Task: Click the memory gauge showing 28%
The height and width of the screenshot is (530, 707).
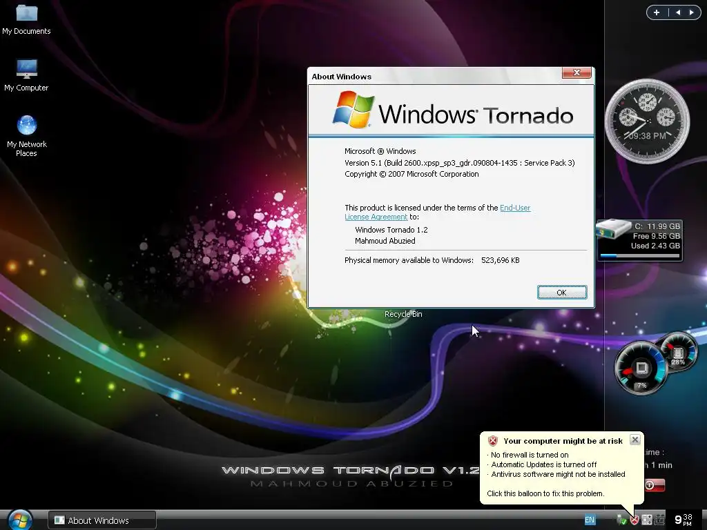Action: tap(678, 351)
